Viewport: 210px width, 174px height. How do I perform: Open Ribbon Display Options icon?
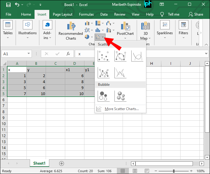click(162, 4)
